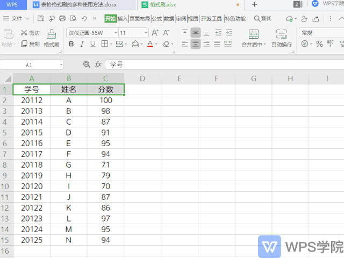Click the Paste (粘贴) clipboard icon
This screenshot has height=258, width=344.
tap(9, 34)
